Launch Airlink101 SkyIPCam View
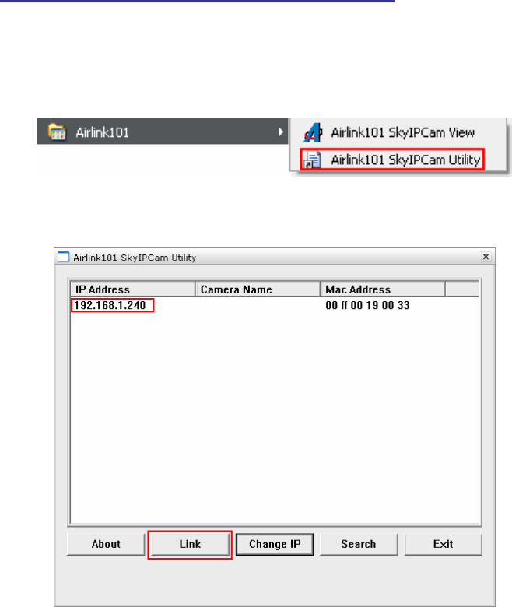The width and height of the screenshot is (512, 607). (x=398, y=133)
